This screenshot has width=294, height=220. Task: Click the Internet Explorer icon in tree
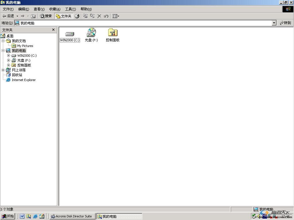pos(8,80)
